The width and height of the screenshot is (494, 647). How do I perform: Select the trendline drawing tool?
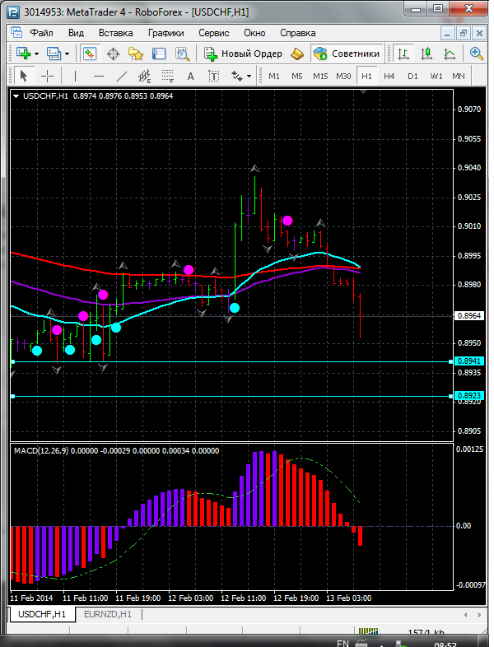tap(122, 76)
